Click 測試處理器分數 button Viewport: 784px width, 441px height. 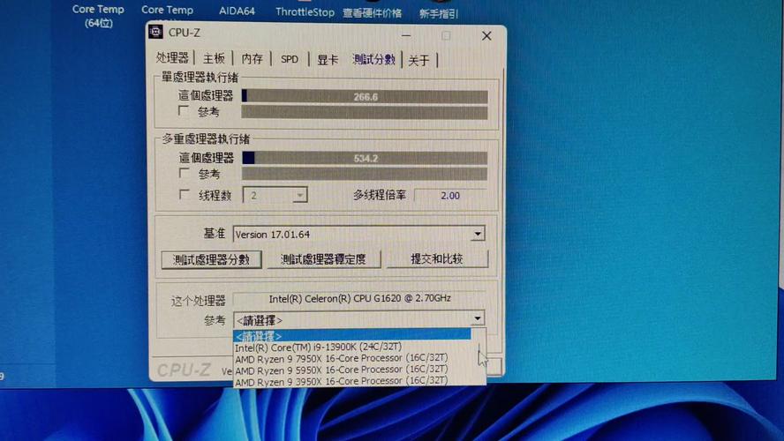(x=211, y=259)
